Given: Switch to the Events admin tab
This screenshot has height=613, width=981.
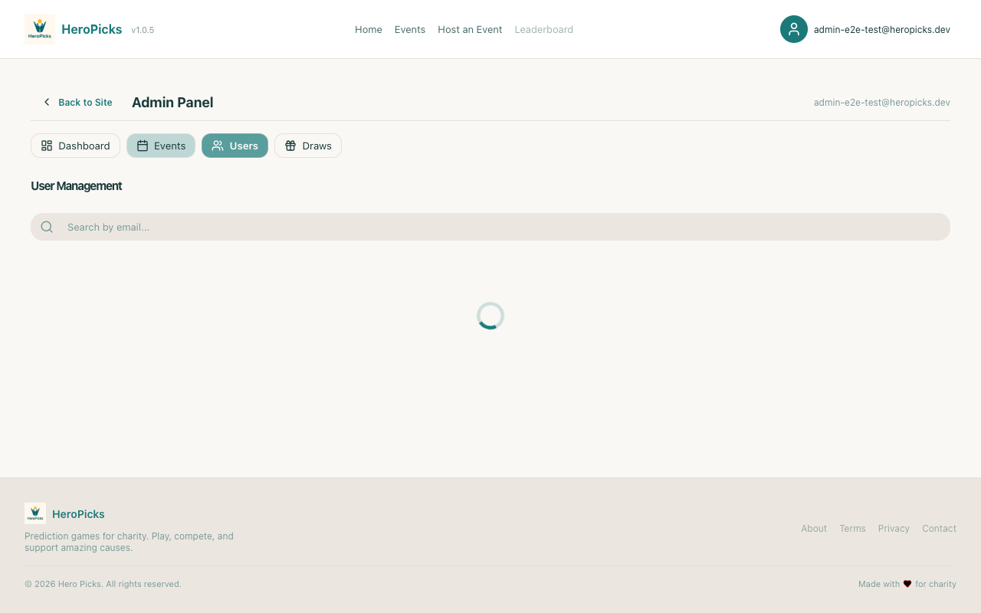Looking at the screenshot, I should click(161, 146).
